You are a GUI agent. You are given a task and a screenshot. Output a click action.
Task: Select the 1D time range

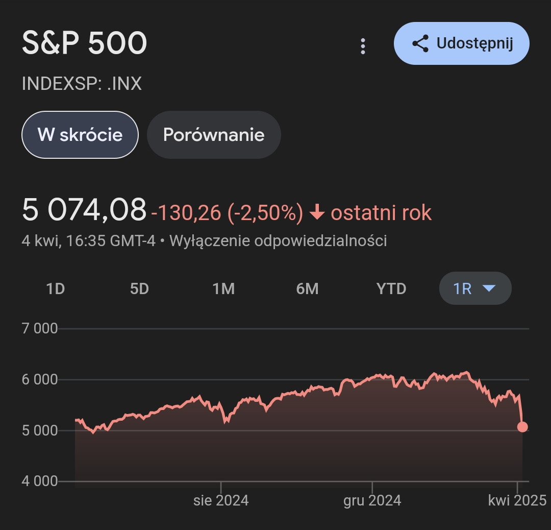[x=56, y=289]
